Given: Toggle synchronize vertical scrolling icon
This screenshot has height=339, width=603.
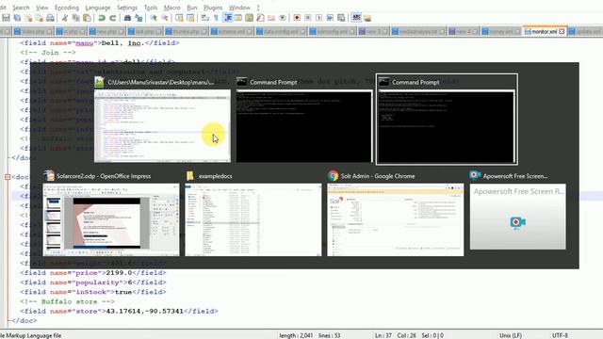Looking at the screenshot, I should click(179, 18).
